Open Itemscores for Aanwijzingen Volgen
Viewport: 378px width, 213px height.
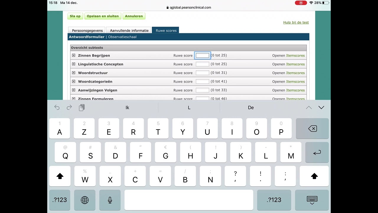coord(295,90)
